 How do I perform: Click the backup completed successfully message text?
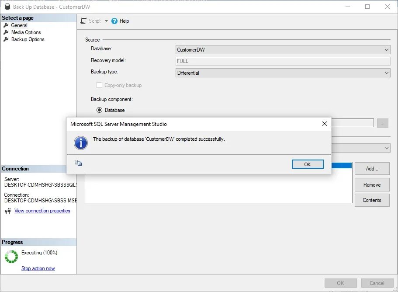(x=159, y=139)
